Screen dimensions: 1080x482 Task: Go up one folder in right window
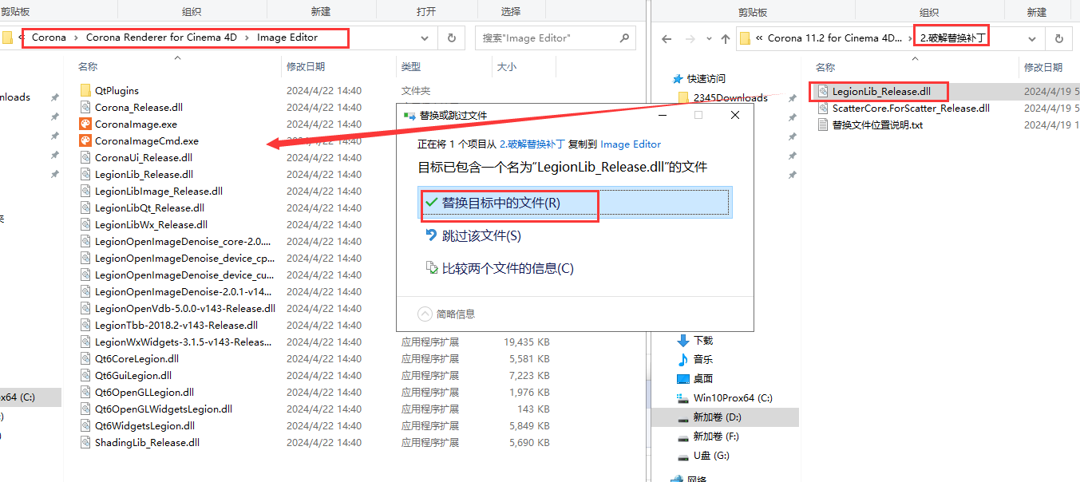point(725,38)
